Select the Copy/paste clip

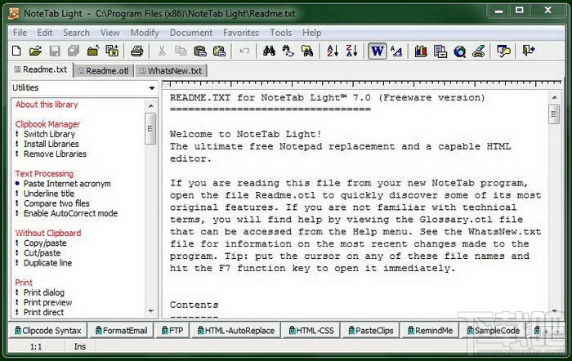click(45, 243)
